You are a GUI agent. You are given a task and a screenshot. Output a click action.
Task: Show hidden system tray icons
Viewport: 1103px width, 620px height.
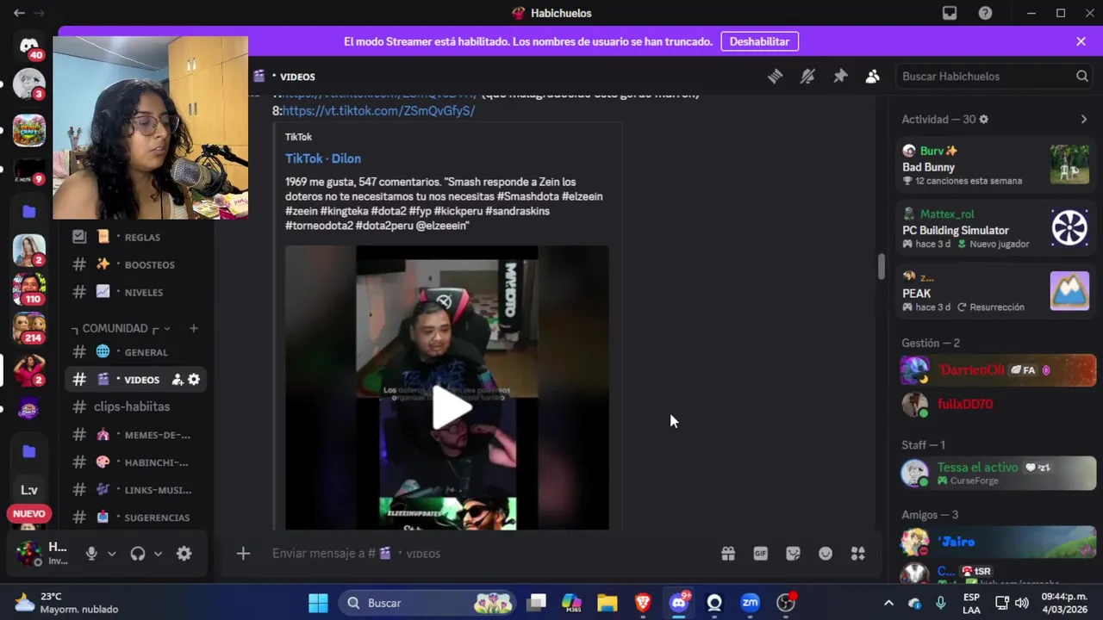tap(888, 603)
